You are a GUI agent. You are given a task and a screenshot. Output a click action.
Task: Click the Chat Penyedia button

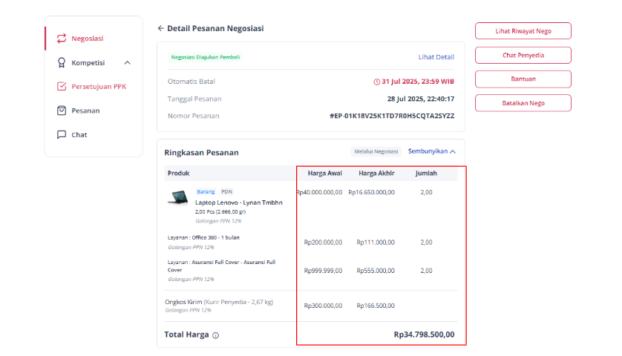(x=523, y=55)
